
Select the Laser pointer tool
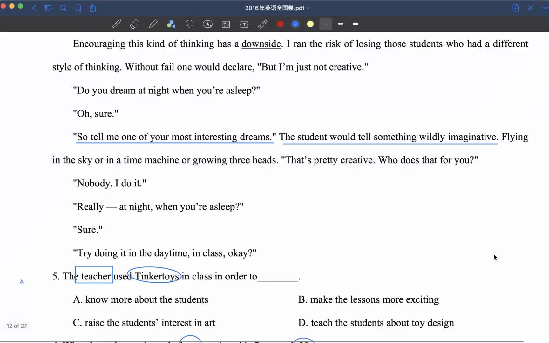263,24
